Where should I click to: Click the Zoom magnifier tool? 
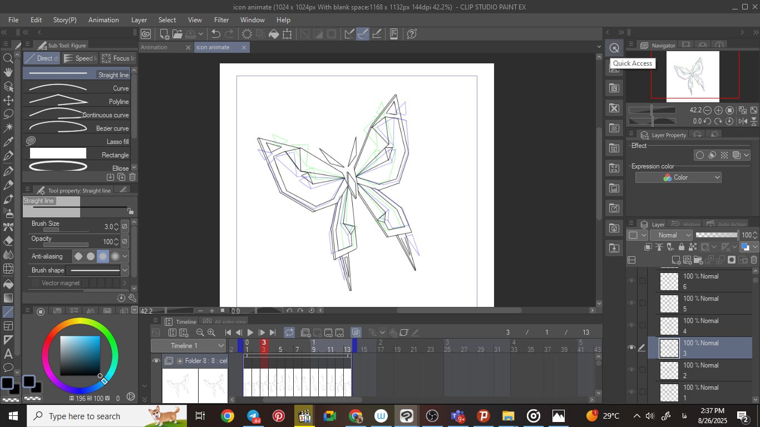8,58
